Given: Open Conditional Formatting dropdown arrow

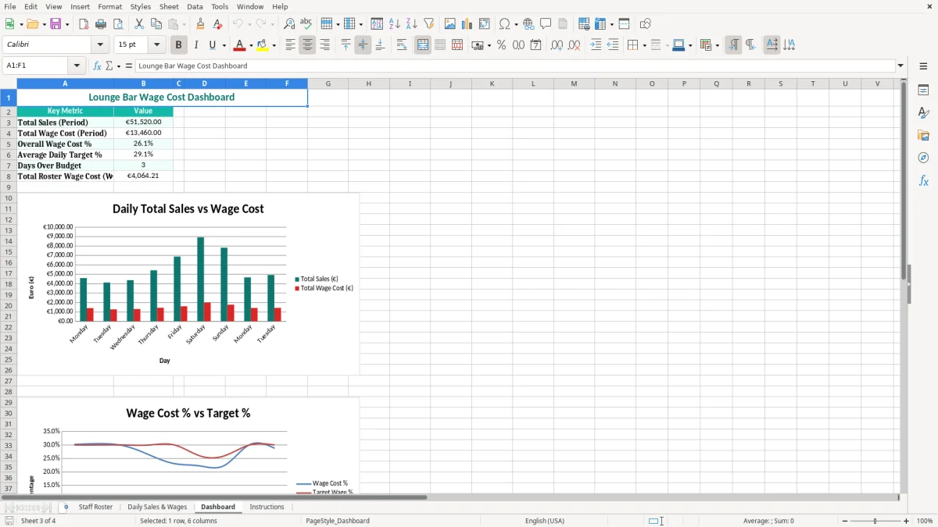Looking at the screenshot, I should [x=717, y=46].
